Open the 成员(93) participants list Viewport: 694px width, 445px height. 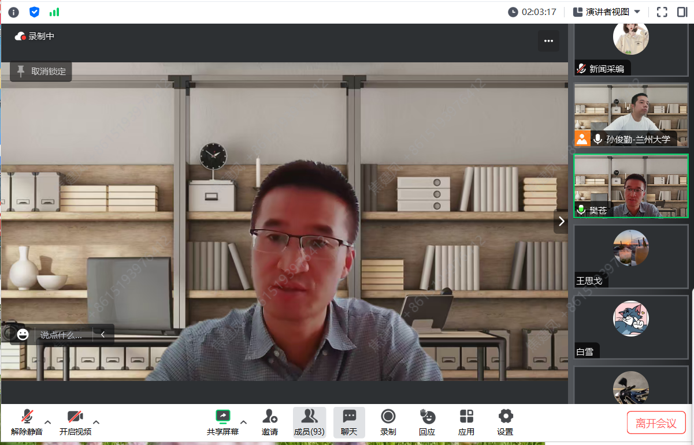pyautogui.click(x=309, y=422)
